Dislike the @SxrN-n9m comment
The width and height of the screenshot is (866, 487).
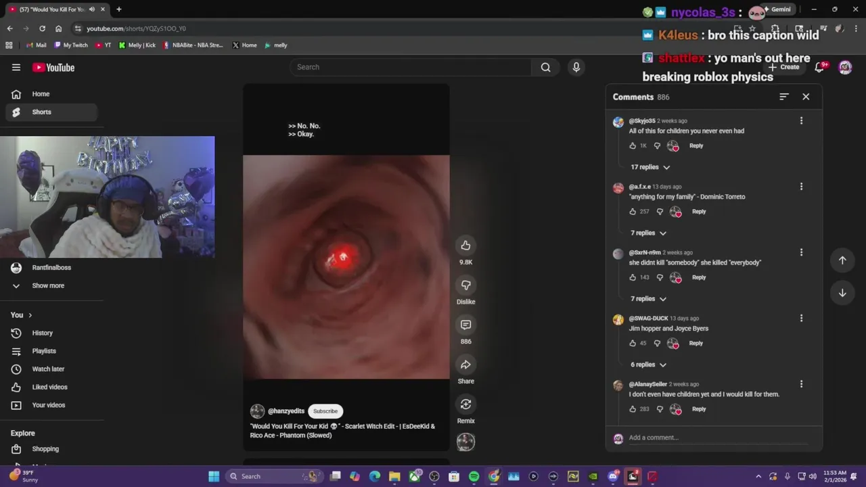click(660, 277)
